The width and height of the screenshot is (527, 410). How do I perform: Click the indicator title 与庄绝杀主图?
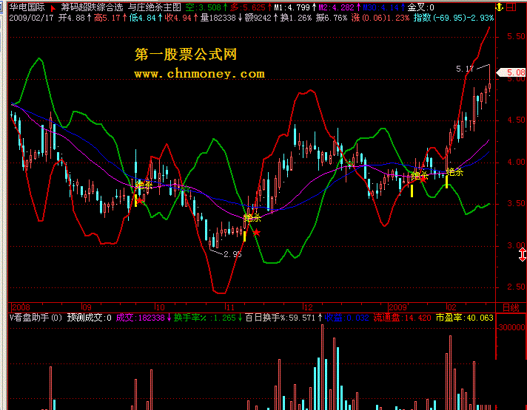tap(155, 7)
